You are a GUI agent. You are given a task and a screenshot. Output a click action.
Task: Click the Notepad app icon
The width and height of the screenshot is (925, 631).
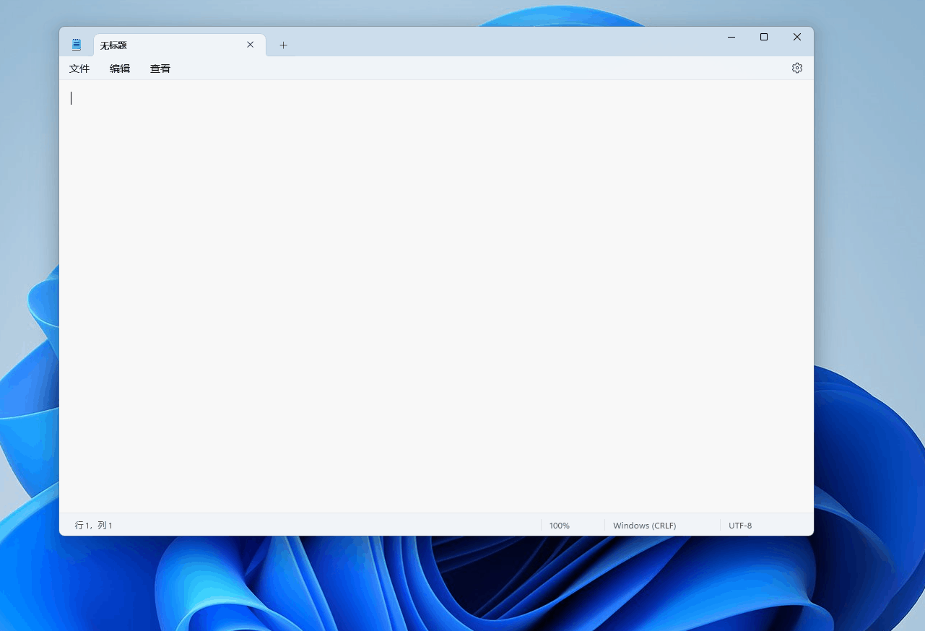pyautogui.click(x=76, y=43)
